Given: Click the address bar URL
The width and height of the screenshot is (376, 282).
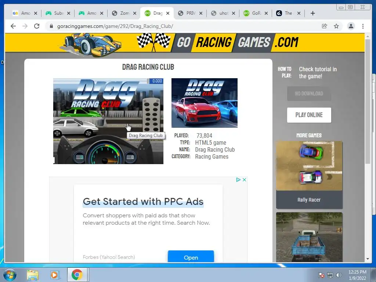Looking at the screenshot, I should (115, 26).
